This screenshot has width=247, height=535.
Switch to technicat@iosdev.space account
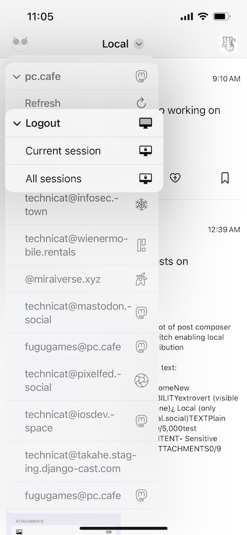coord(82,421)
